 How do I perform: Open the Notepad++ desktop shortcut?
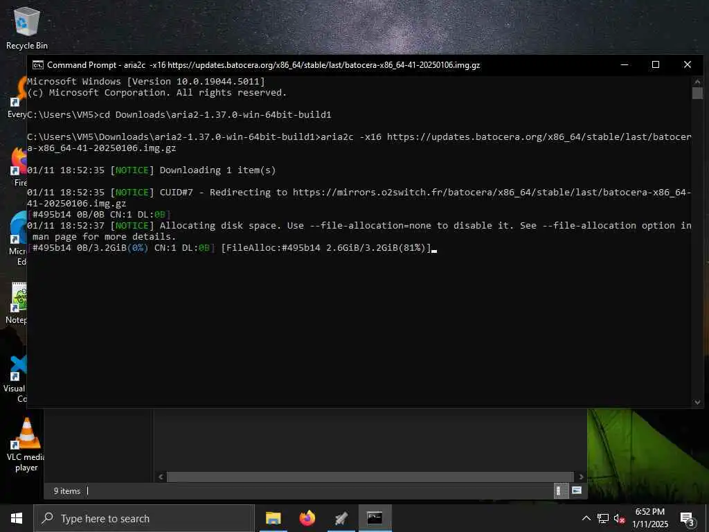pyautogui.click(x=17, y=302)
